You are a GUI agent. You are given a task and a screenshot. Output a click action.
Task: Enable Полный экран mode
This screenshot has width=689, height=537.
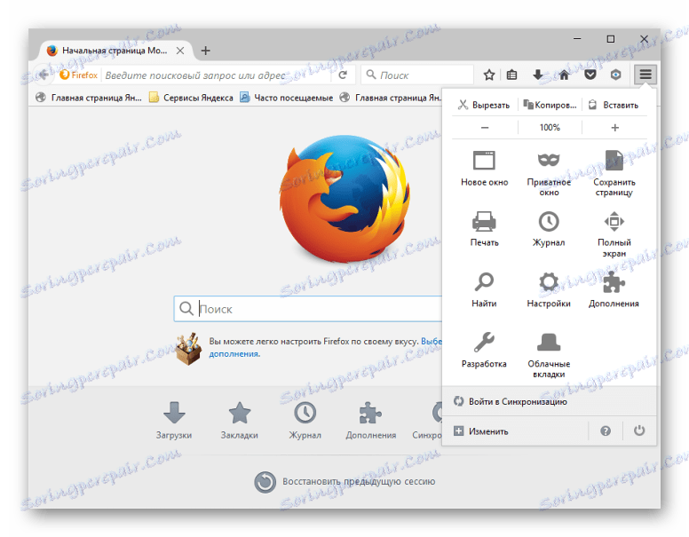[x=614, y=234]
